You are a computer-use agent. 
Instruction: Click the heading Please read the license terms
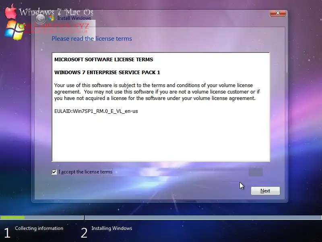pyautogui.click(x=92, y=39)
